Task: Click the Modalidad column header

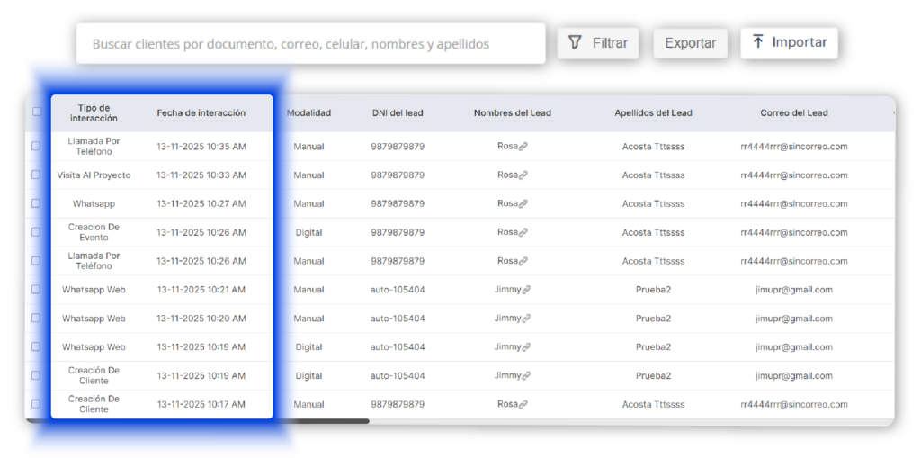Action: tap(308, 113)
